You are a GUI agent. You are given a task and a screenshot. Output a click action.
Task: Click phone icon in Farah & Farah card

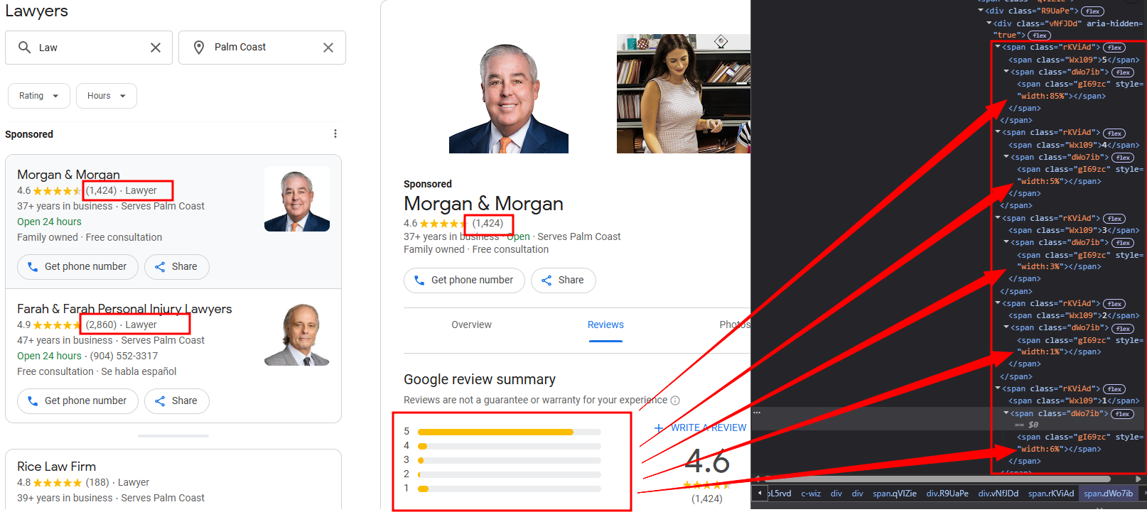click(32, 401)
